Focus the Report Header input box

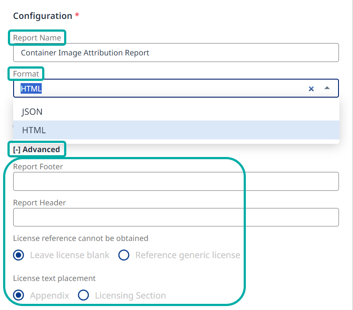coord(176,217)
